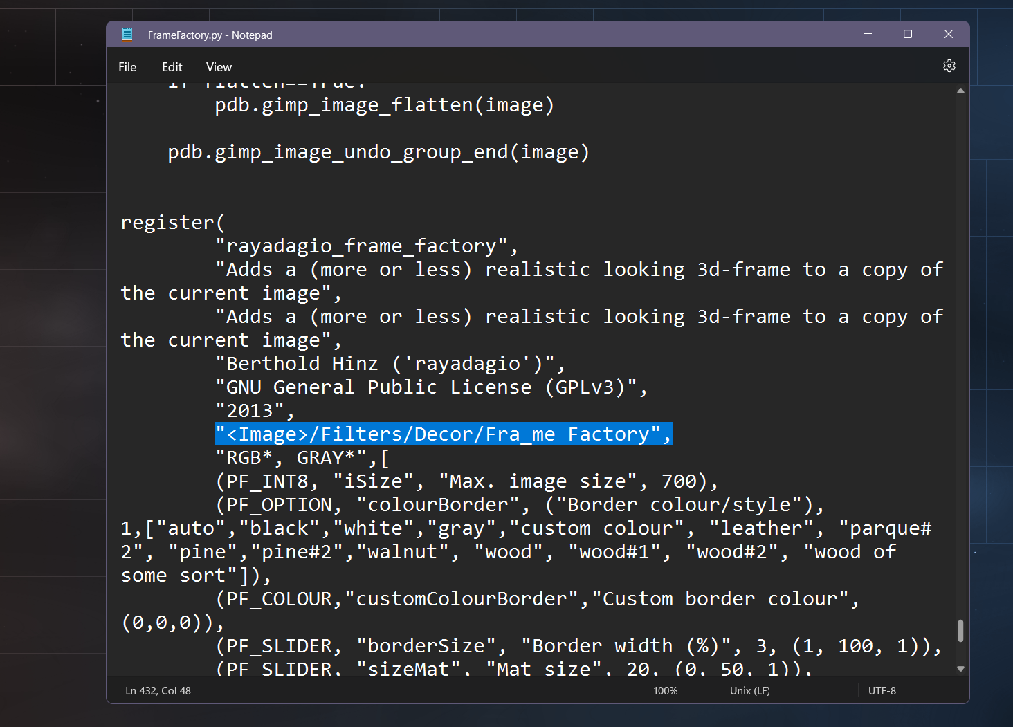Click the 'PF_COLOUR,"customColourBorder"' line
This screenshot has width=1013, height=727.
[x=538, y=599]
